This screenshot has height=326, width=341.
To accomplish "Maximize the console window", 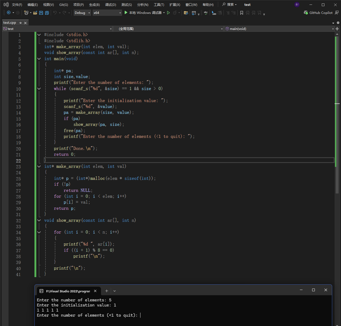I will [313, 290].
